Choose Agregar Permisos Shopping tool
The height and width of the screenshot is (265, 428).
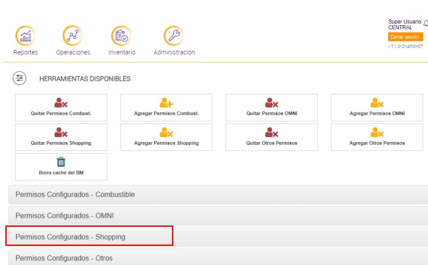click(166, 137)
